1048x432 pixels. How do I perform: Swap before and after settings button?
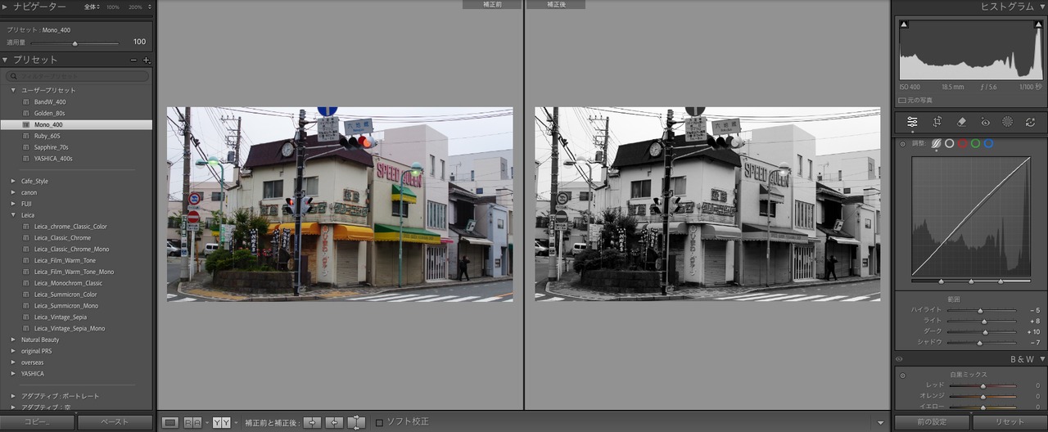pyautogui.click(x=356, y=422)
